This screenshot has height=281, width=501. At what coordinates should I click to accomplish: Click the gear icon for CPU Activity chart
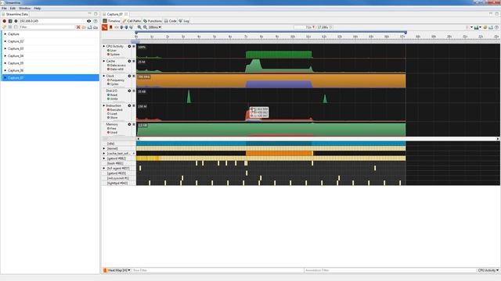(129, 47)
